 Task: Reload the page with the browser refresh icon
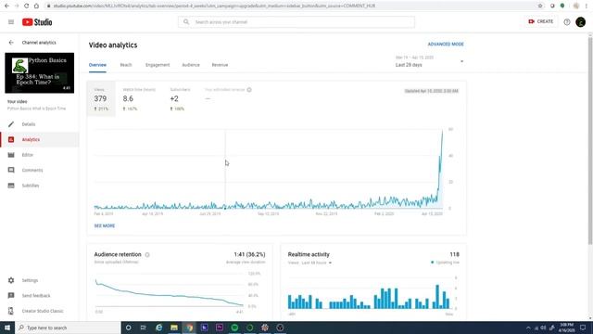pos(26,6)
